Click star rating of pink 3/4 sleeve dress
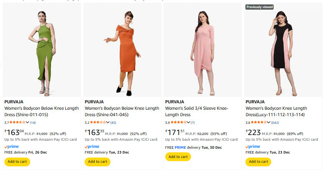 coord(179,122)
